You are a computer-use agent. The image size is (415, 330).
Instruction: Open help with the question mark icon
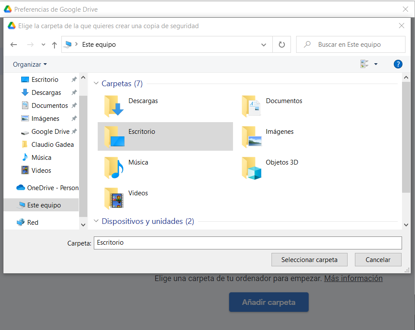[x=398, y=64]
